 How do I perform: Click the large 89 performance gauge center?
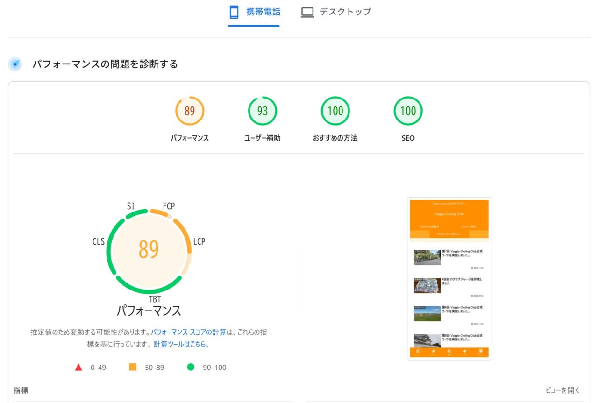[149, 250]
